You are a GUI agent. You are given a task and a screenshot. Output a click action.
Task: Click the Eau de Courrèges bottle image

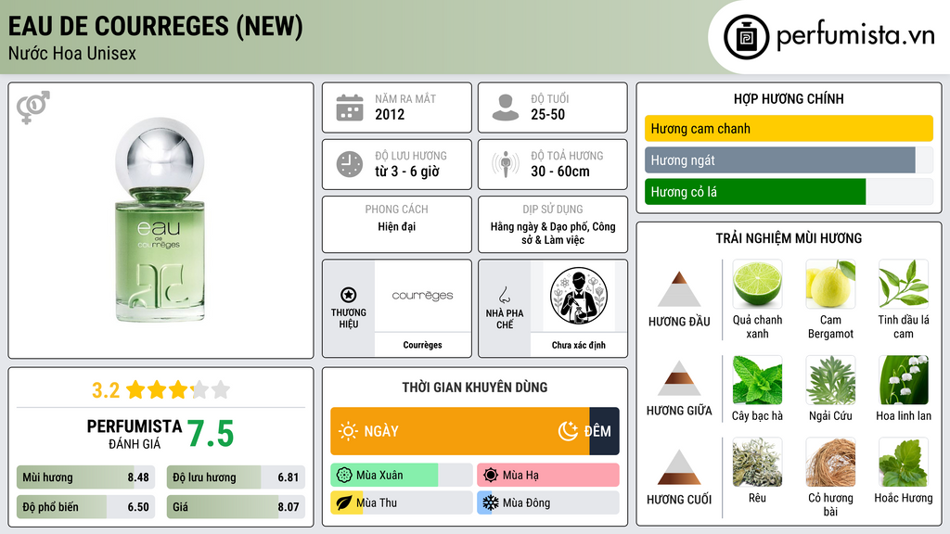point(160,219)
